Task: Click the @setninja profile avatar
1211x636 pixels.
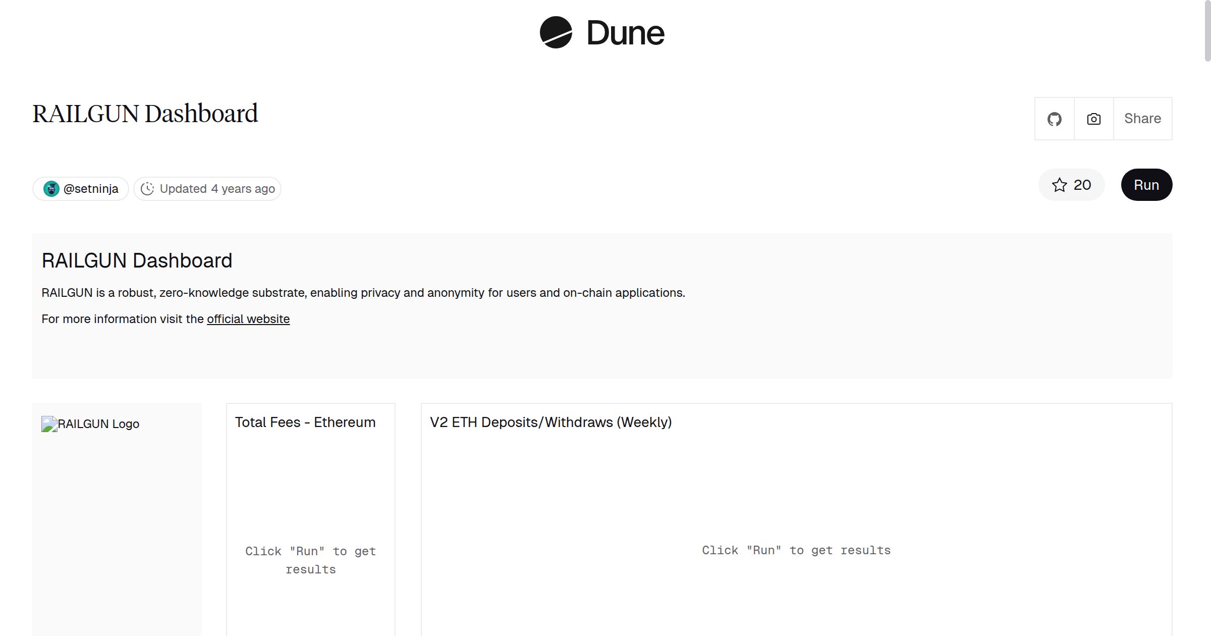Action: coord(51,188)
